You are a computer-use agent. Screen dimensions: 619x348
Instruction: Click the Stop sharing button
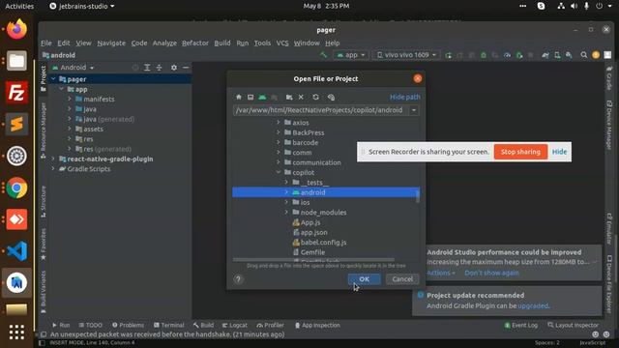coord(520,152)
